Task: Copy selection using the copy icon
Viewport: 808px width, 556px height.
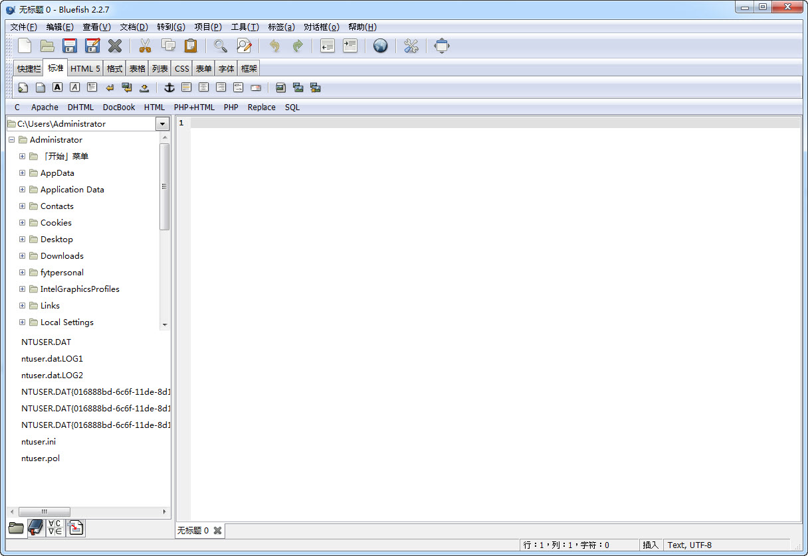Action: pos(168,46)
